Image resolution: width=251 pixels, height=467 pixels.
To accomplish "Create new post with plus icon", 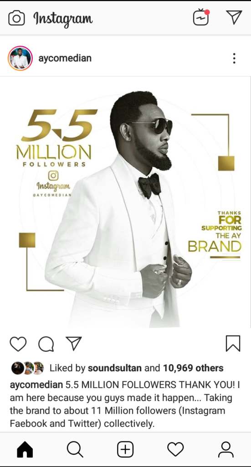I will tap(125, 449).
